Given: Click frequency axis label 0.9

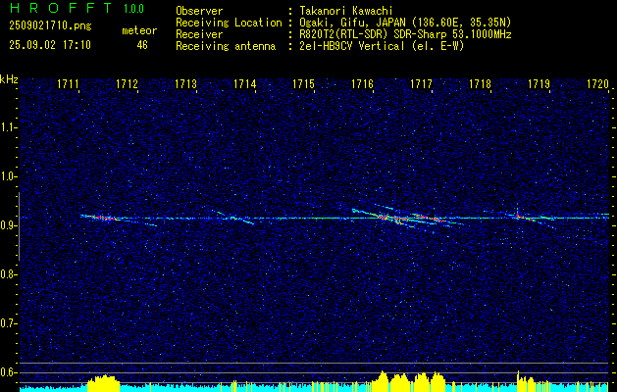Looking at the screenshot, I should pos(9,225).
